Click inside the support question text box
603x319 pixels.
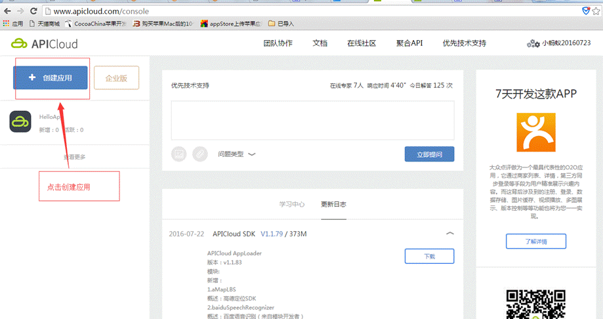pyautogui.click(x=312, y=119)
